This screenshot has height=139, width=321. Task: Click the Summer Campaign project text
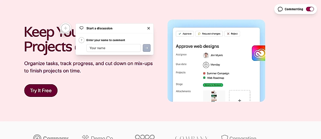point(218,73)
